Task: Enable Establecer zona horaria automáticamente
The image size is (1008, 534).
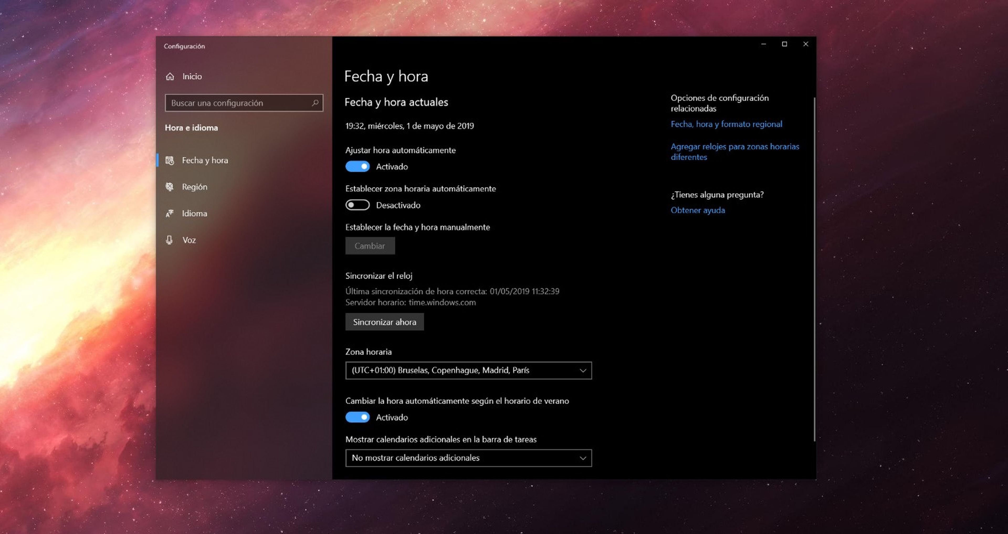Action: pos(357,205)
